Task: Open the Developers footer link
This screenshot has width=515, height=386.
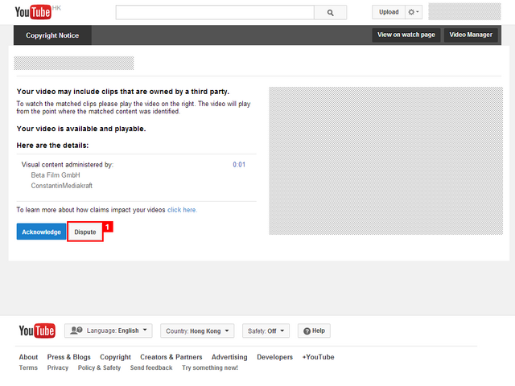Action: pyautogui.click(x=274, y=357)
